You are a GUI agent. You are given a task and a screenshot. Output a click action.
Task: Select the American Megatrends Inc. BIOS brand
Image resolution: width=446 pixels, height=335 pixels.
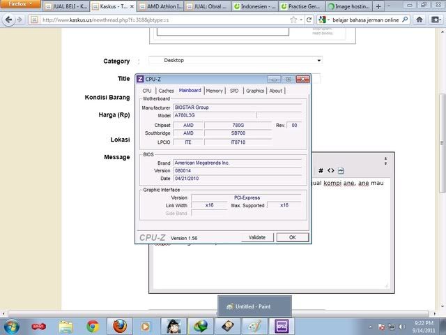point(238,163)
